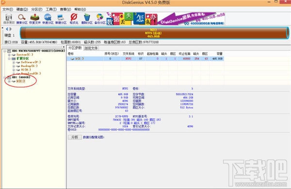Open the 查看(V) menu
Image resolution: width=291 pixels, height=189 pixels.
click(x=65, y=9)
